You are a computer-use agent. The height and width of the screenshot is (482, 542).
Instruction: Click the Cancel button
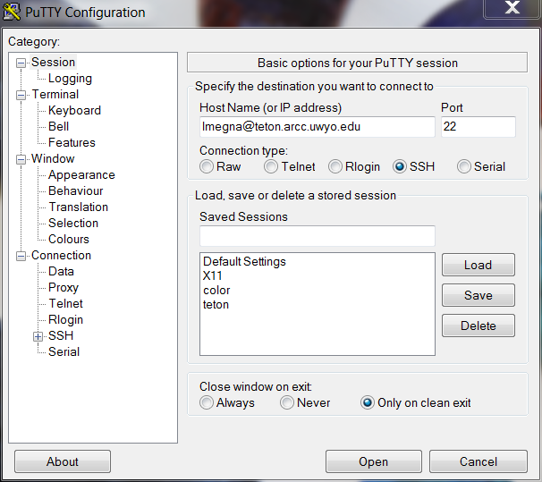coord(478,461)
